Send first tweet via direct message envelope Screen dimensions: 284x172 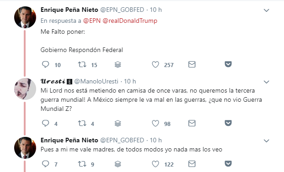[x=192, y=64]
